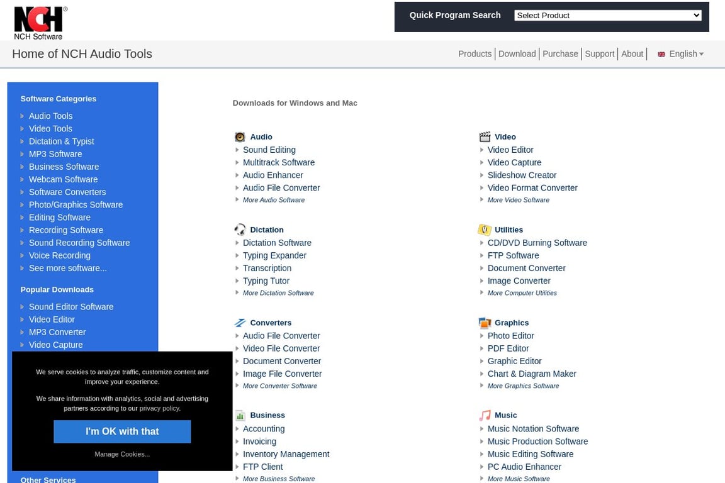Click the Music category heading
Screen dimensions: 725x483
(506, 415)
